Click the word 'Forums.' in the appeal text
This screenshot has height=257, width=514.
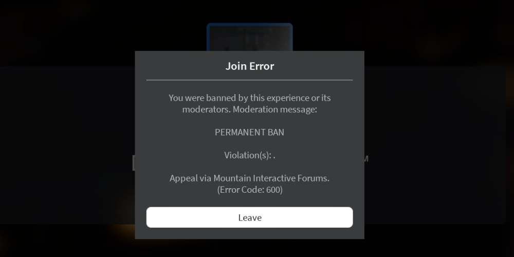click(x=314, y=178)
